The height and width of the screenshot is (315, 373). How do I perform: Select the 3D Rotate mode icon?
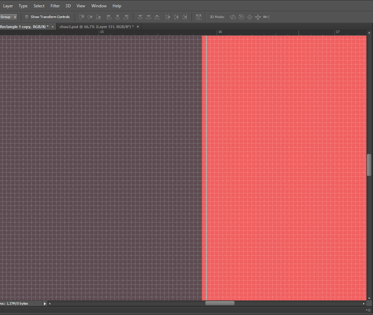click(233, 17)
